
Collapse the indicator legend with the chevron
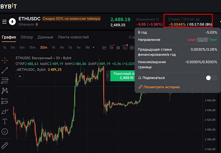[20, 76]
